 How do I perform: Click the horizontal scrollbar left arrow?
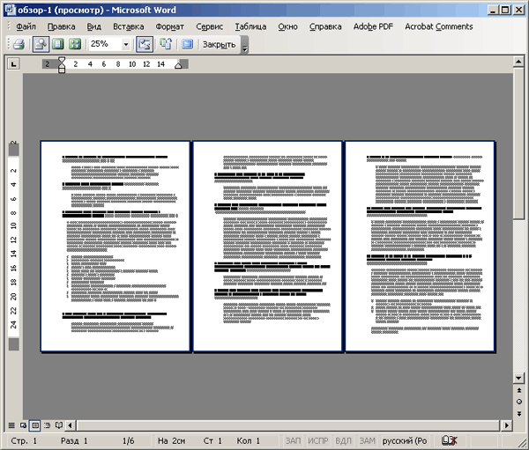coord(71,425)
